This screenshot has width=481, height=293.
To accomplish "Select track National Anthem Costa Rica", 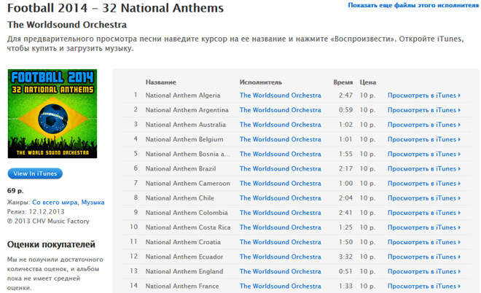I will [188, 227].
